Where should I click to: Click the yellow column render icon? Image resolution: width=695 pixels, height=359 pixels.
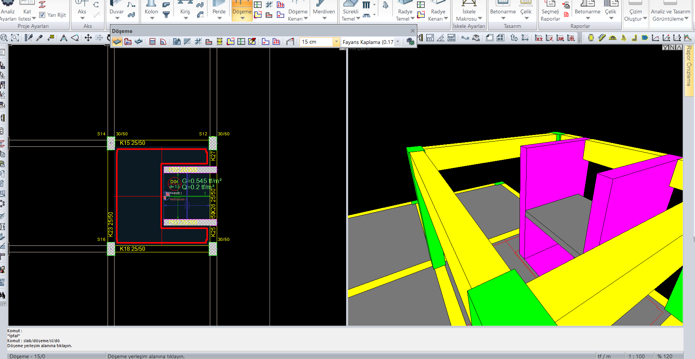[x=591, y=37]
